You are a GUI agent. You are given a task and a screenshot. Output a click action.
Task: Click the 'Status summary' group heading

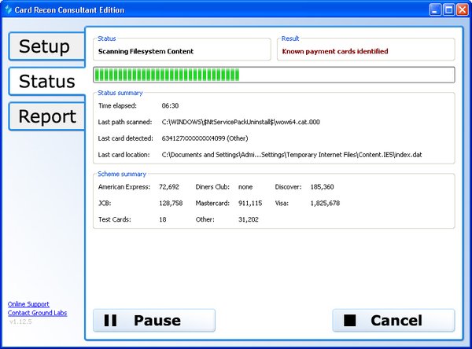(x=120, y=93)
